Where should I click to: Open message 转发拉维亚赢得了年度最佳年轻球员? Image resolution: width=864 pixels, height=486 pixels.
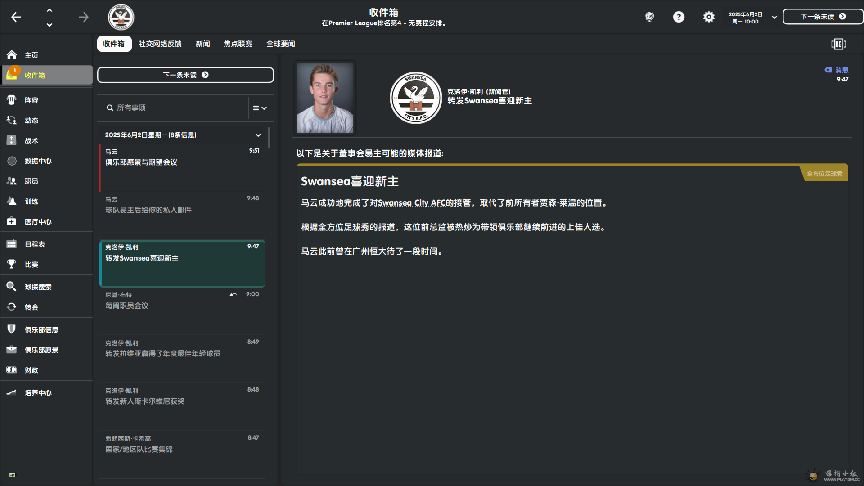[x=182, y=359]
